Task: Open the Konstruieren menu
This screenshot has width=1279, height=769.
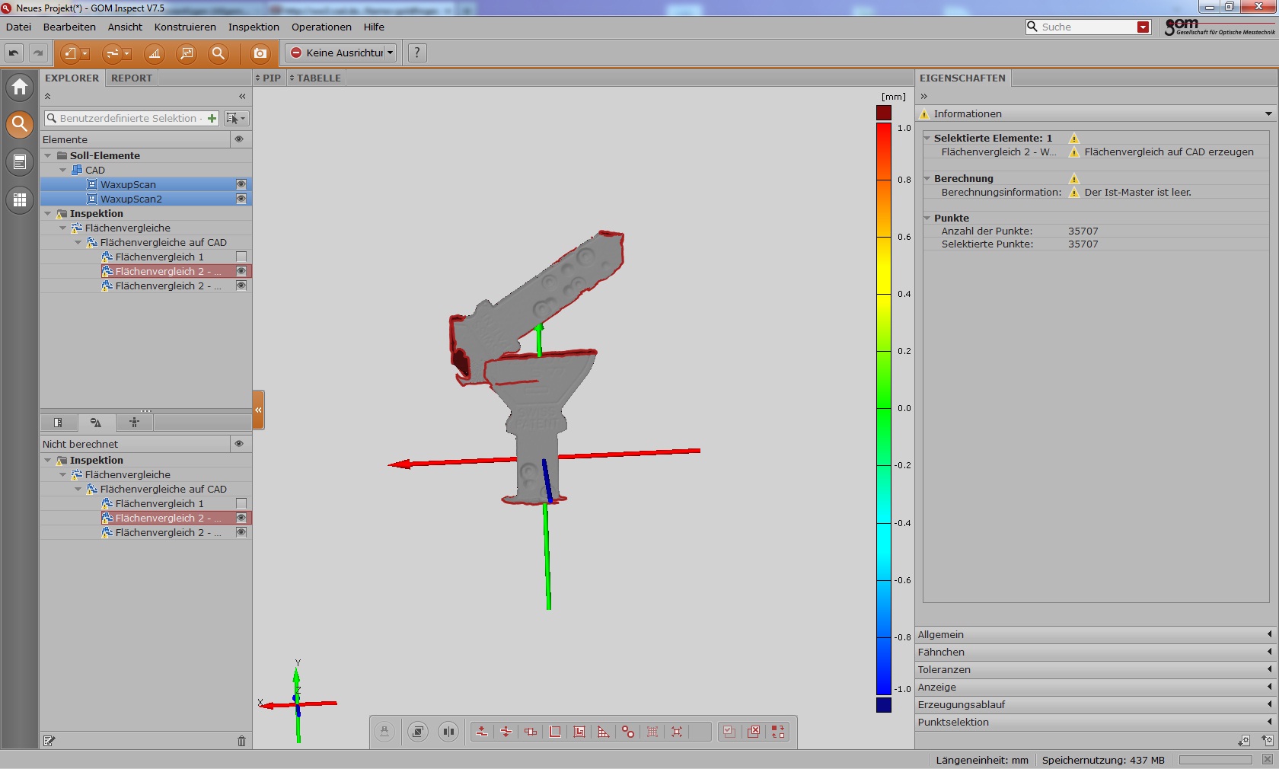Action: 185,27
